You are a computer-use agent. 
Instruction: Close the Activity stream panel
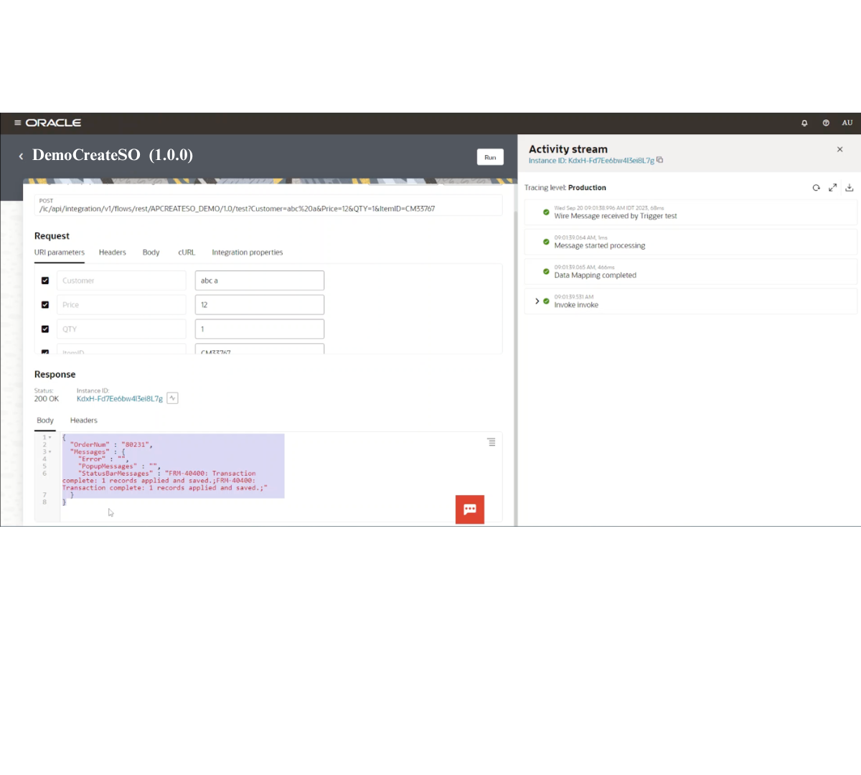pyautogui.click(x=839, y=149)
